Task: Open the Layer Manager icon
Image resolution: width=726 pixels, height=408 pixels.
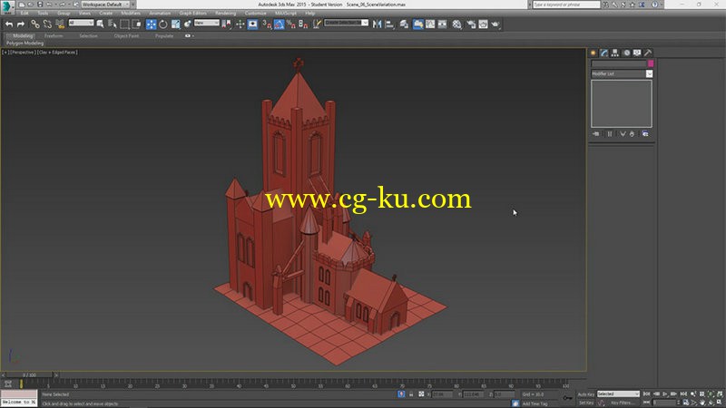Action: (x=404, y=24)
